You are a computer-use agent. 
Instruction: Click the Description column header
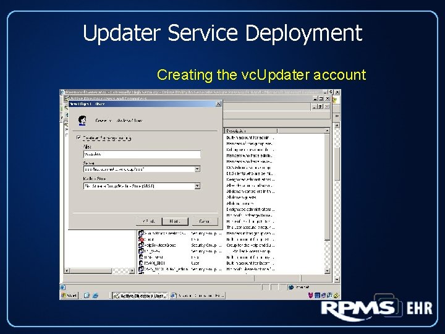click(251, 131)
